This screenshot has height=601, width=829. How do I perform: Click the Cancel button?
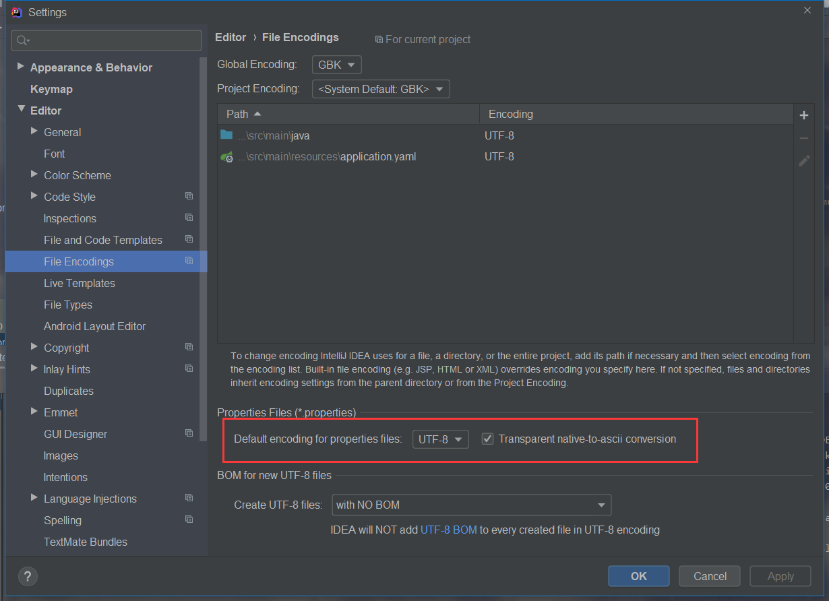[710, 576]
